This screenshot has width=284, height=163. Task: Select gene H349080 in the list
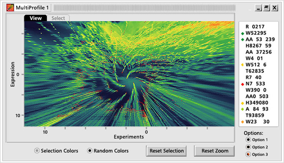pyautogui.click(x=257, y=103)
